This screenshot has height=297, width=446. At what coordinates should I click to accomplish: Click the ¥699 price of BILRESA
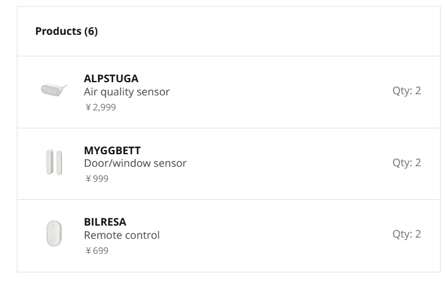(x=97, y=250)
